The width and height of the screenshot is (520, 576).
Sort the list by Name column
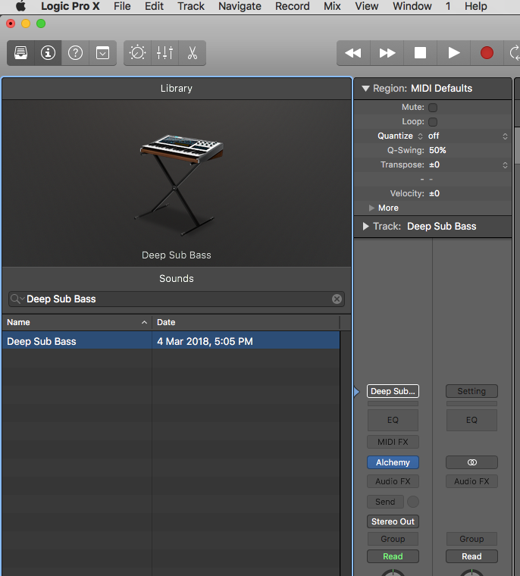pyautogui.click(x=77, y=323)
